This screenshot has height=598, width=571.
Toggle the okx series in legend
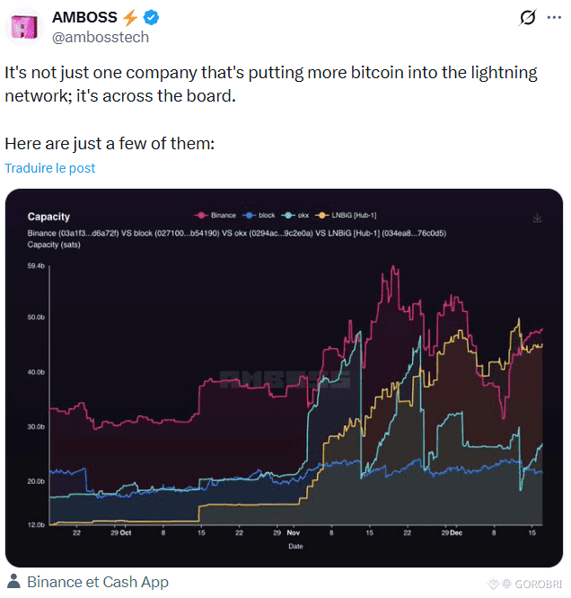point(295,216)
